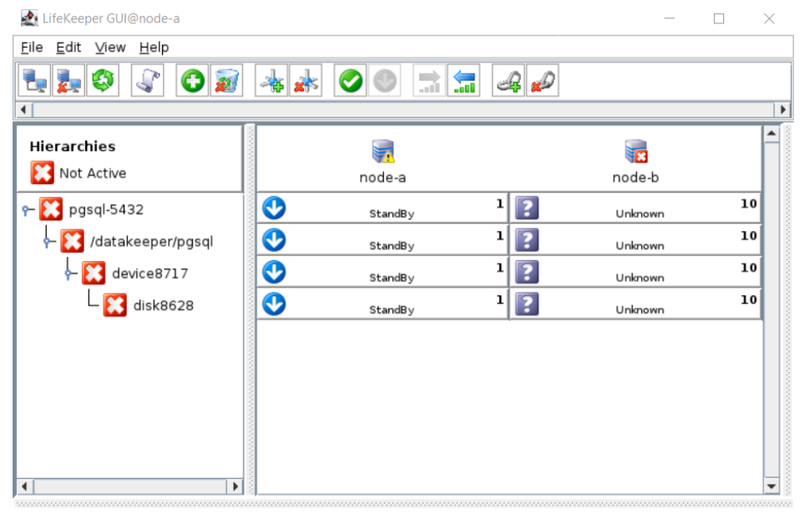Screen dimensions: 810x524
Task: Collapse the pgsql-5432 tree node
Action: [26, 209]
